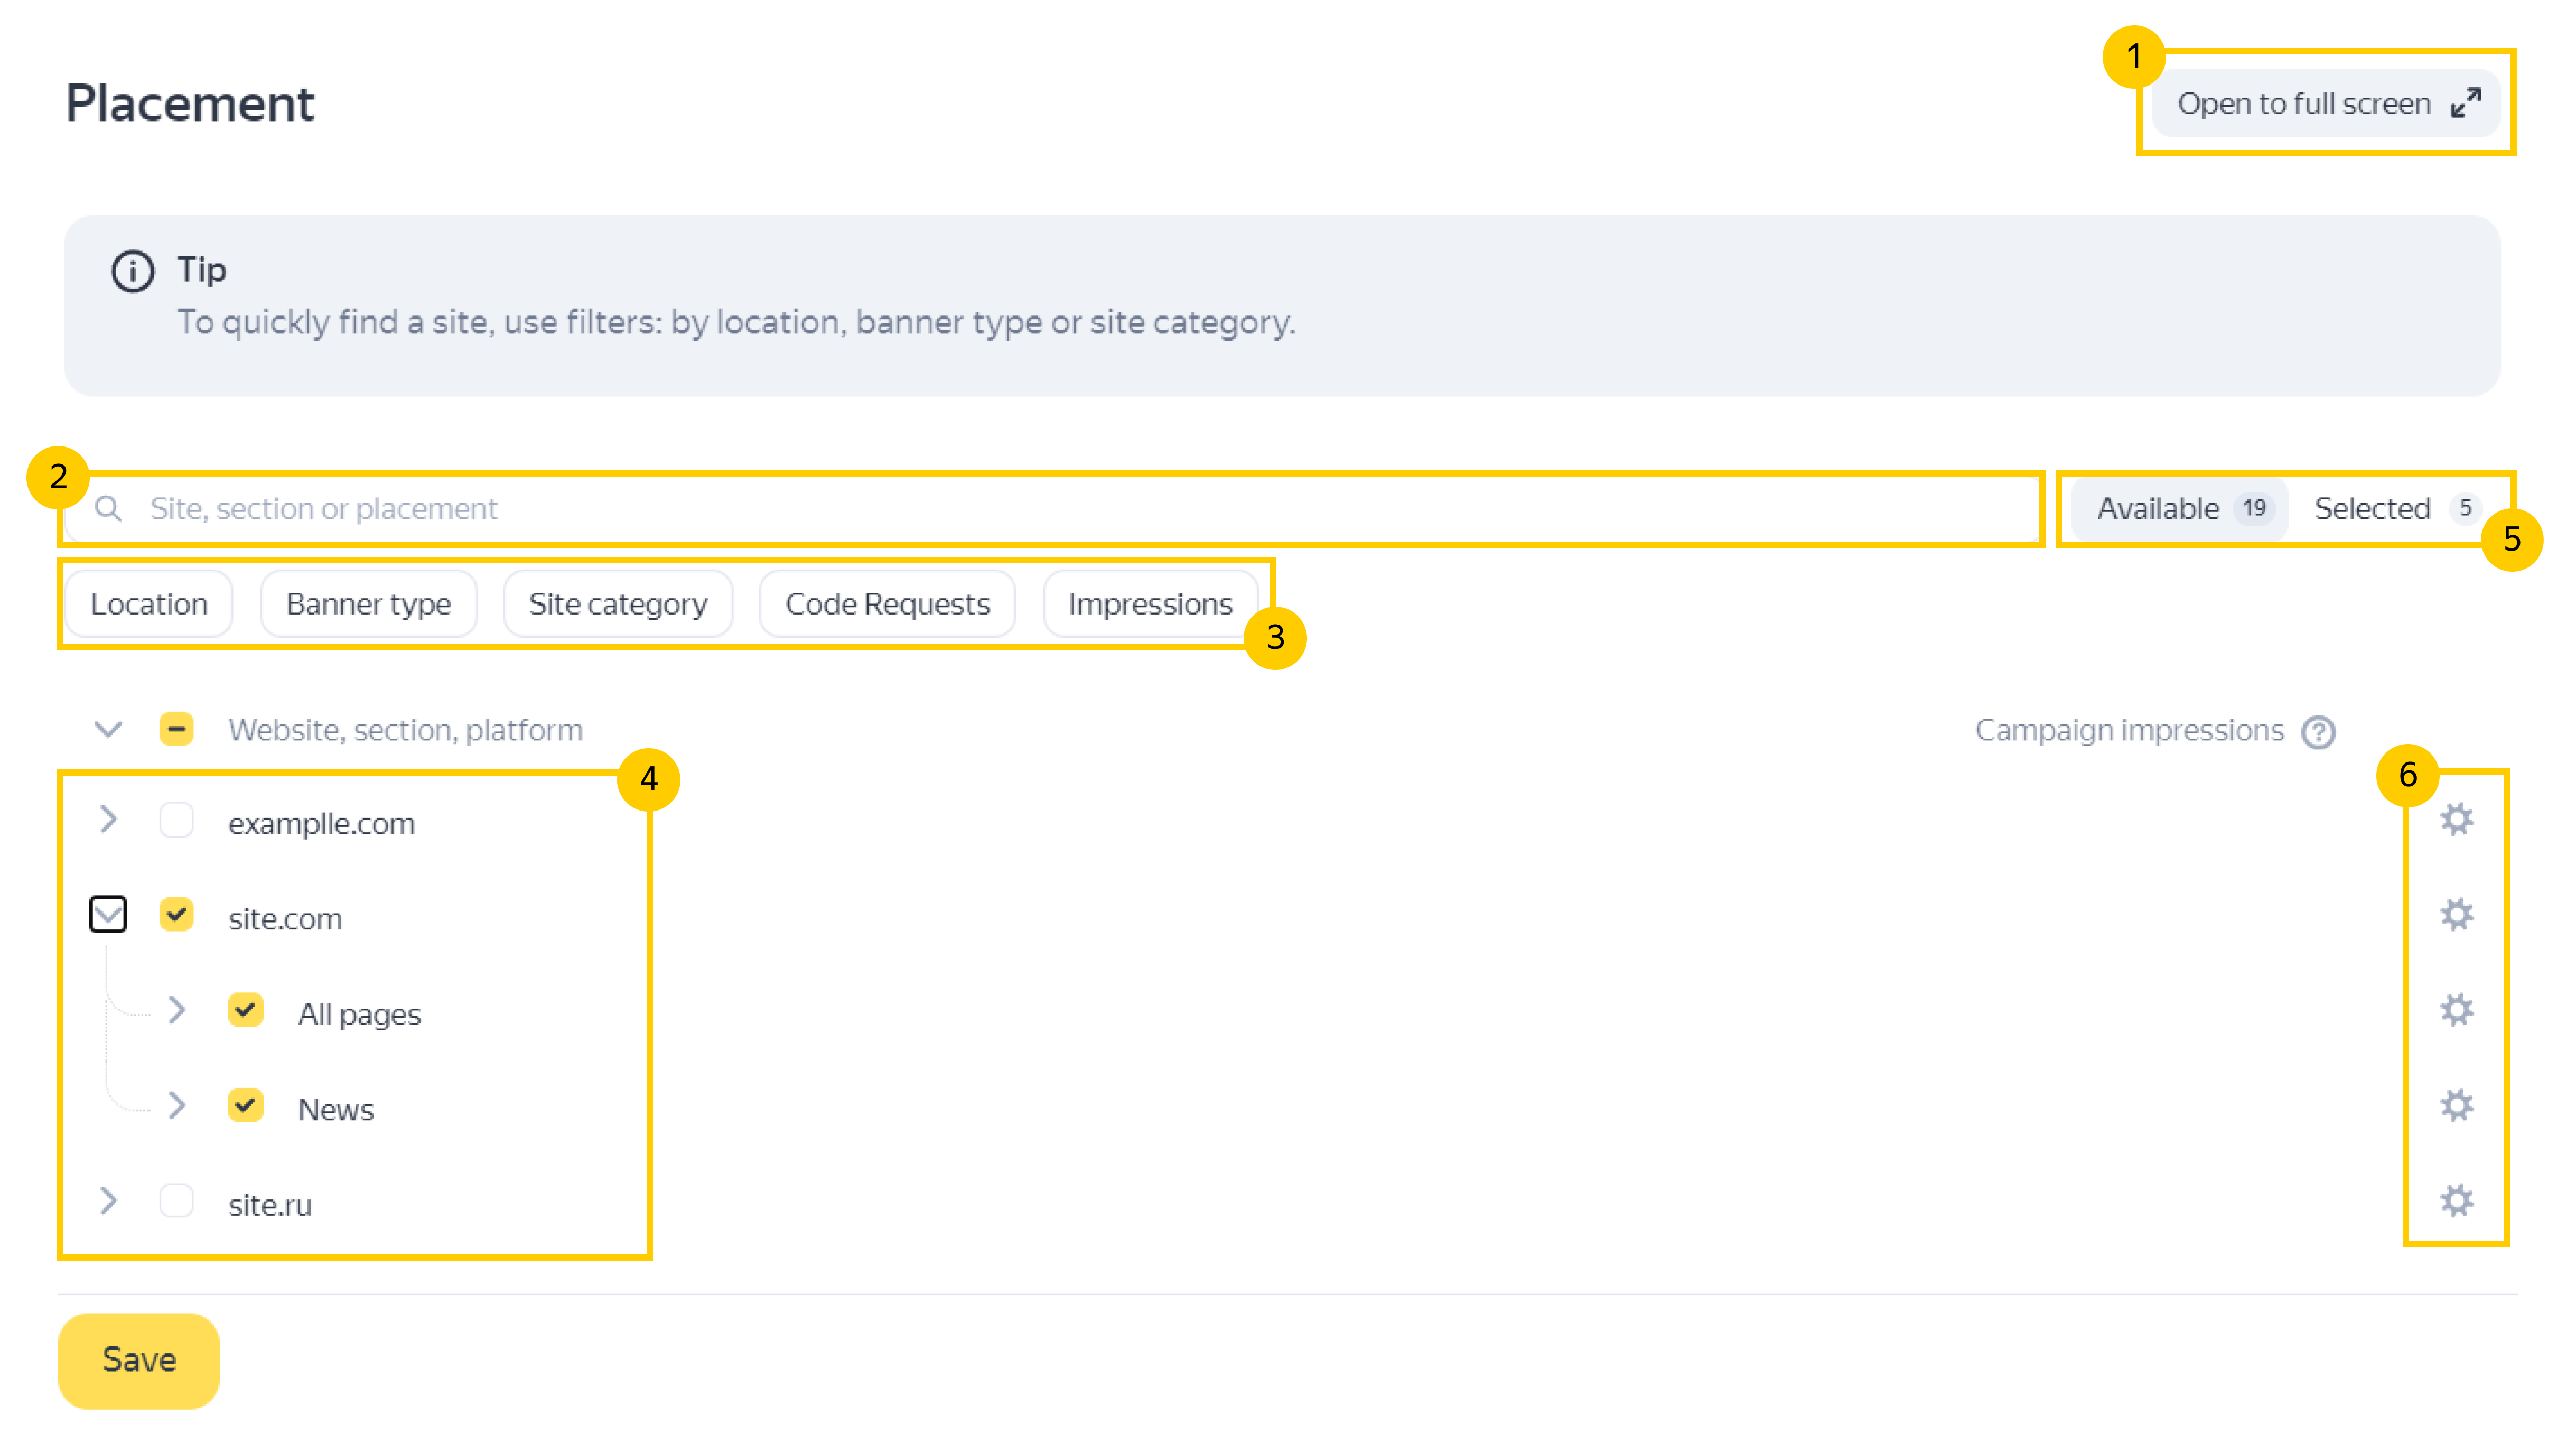Focus the Site, section or placement search field
The height and width of the screenshot is (1433, 2576).
point(1000,509)
